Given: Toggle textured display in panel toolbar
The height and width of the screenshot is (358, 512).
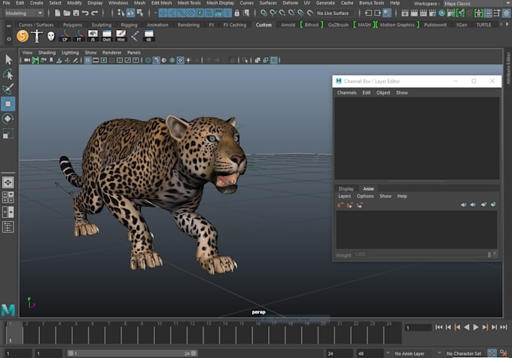Looking at the screenshot, I should tap(180, 60).
